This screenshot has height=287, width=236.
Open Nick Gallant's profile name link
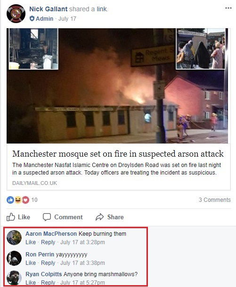point(49,9)
